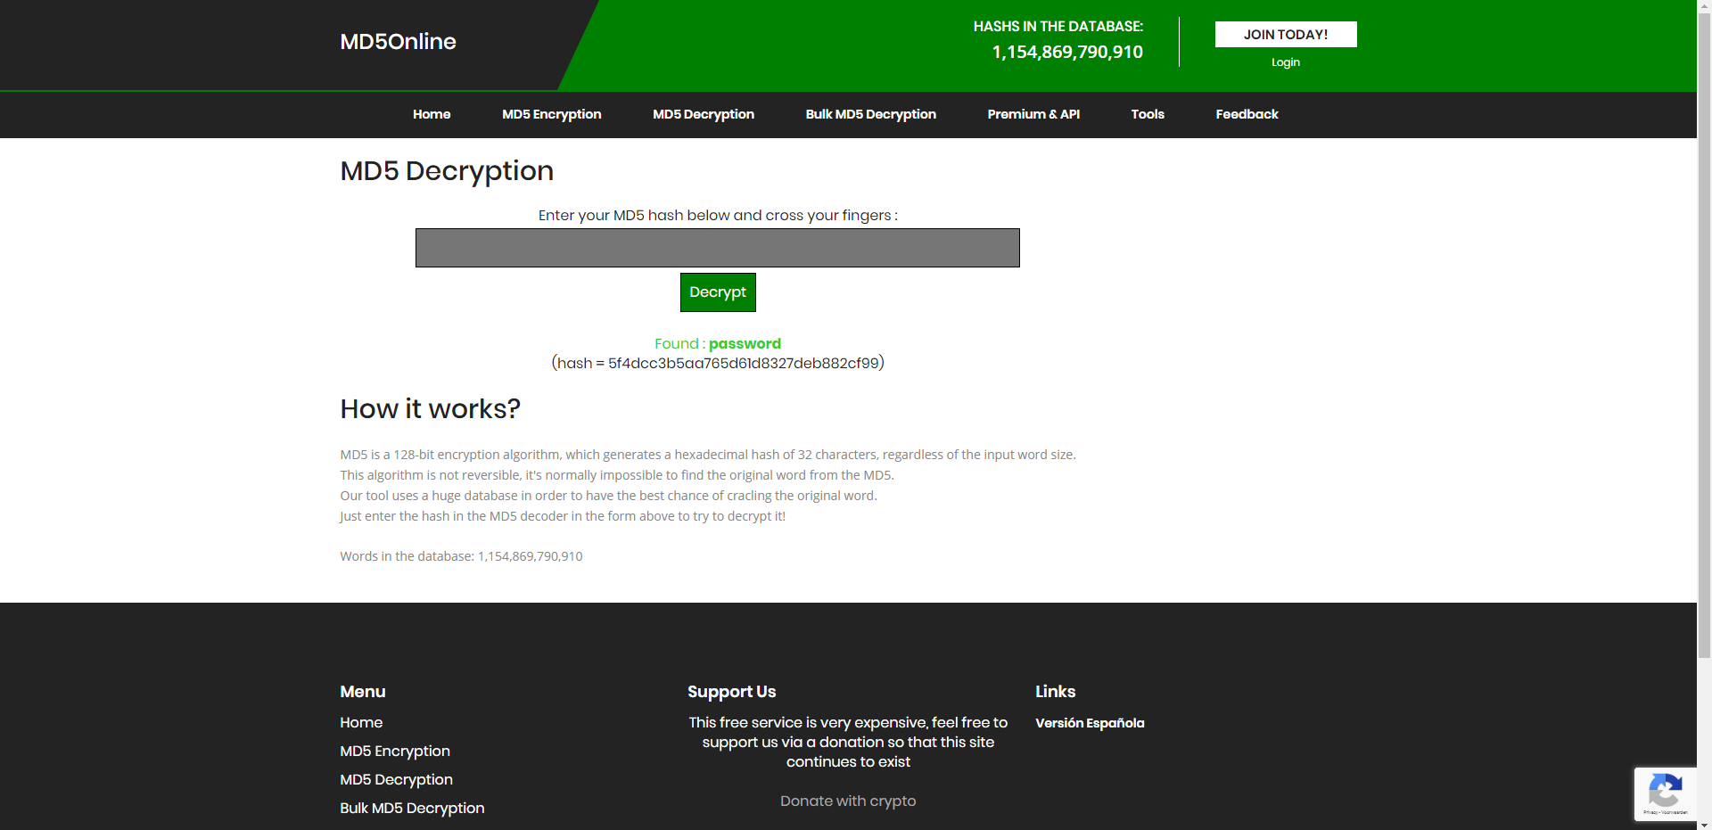Open the Premium & API menu item

[x=1033, y=114]
